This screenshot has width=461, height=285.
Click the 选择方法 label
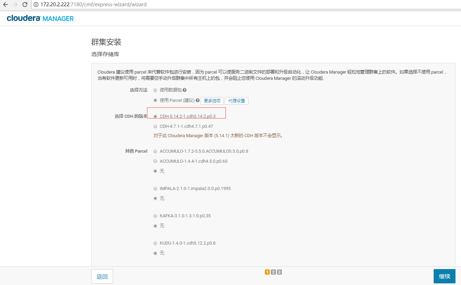click(x=139, y=90)
